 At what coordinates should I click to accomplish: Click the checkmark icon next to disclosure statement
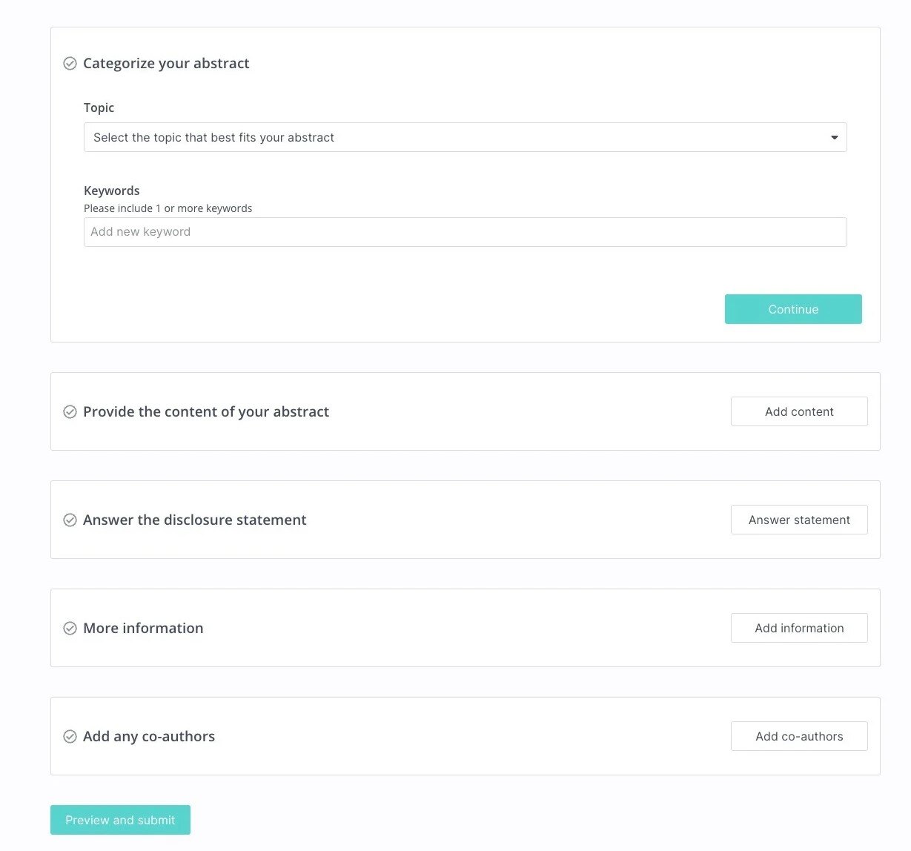pyautogui.click(x=70, y=520)
